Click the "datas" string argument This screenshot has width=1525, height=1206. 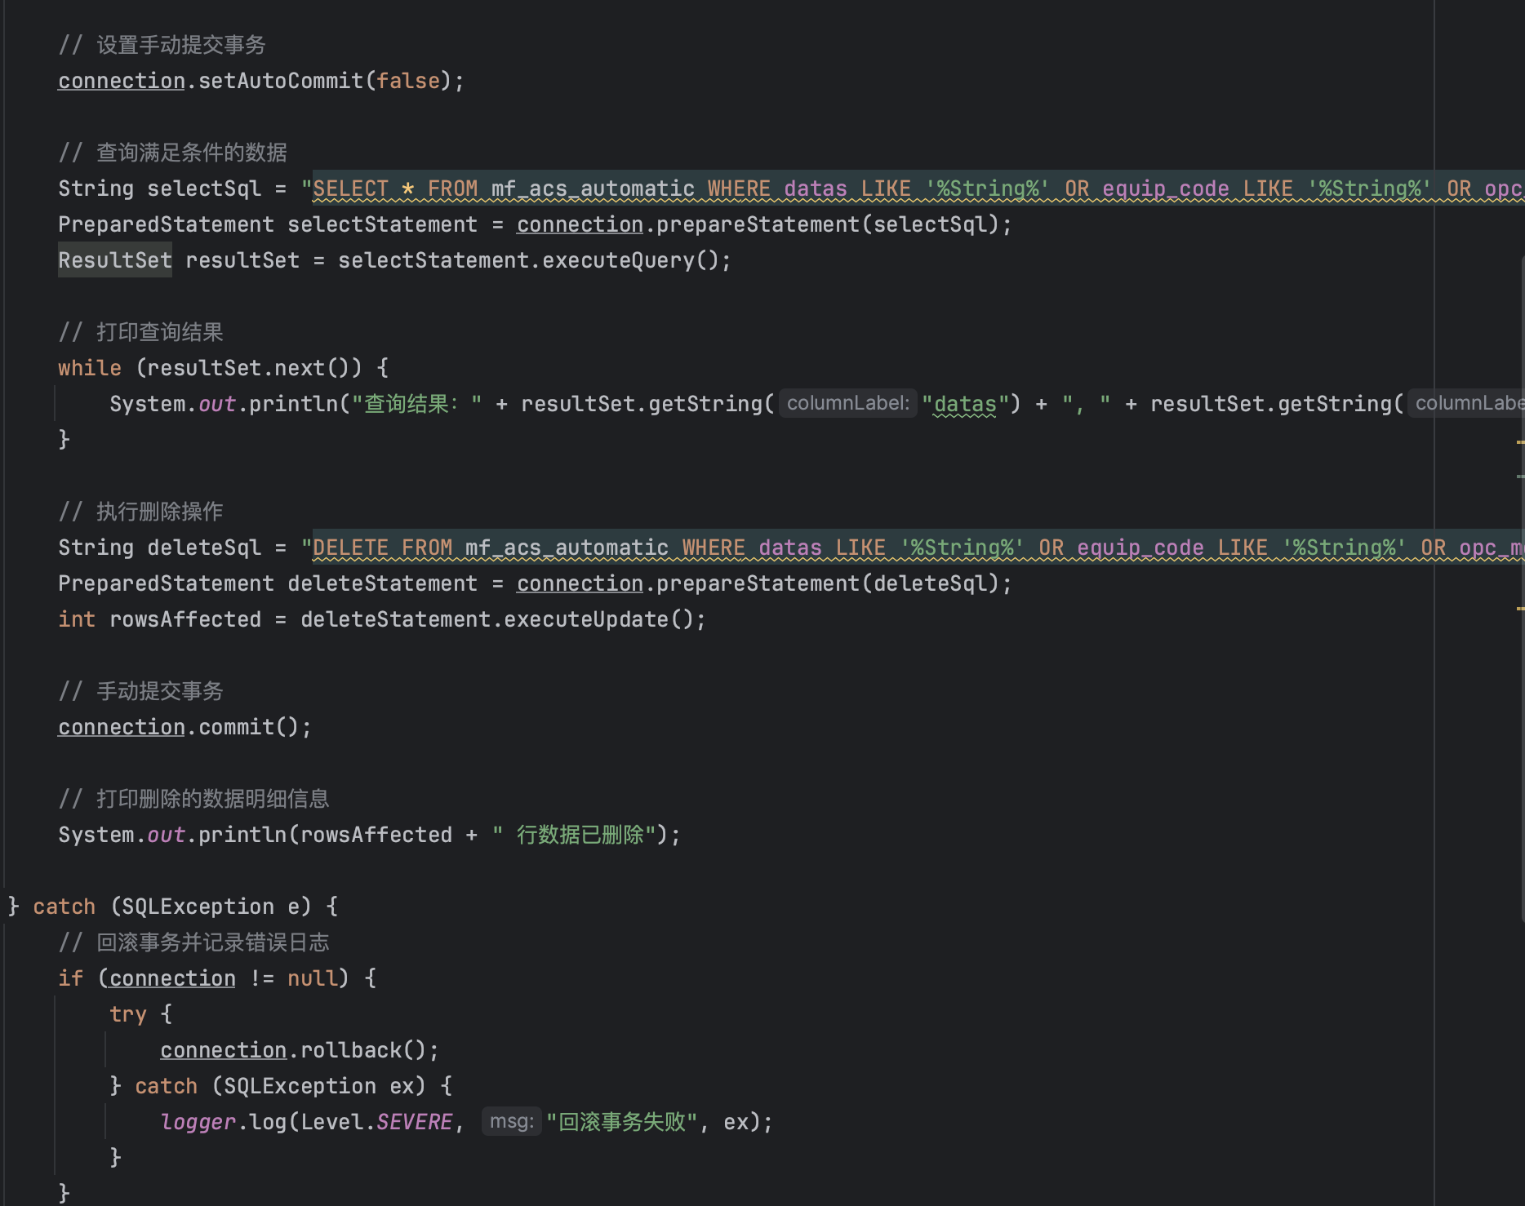point(965,404)
